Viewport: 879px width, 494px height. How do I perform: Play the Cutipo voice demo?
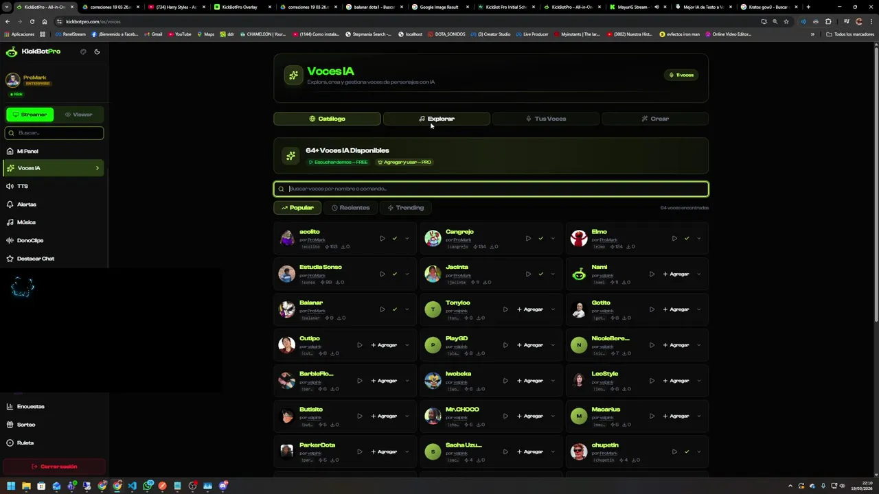point(359,345)
